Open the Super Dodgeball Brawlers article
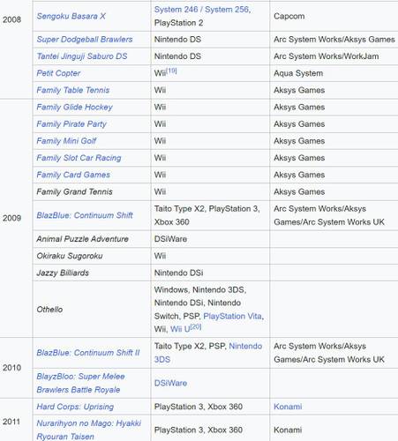398x441 pixels. tap(85, 40)
